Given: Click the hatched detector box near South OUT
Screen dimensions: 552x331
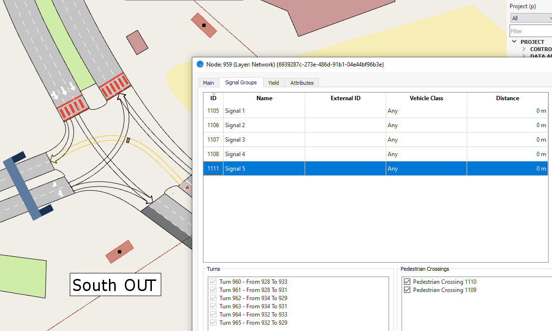Looking at the screenshot, I should 119,252.
